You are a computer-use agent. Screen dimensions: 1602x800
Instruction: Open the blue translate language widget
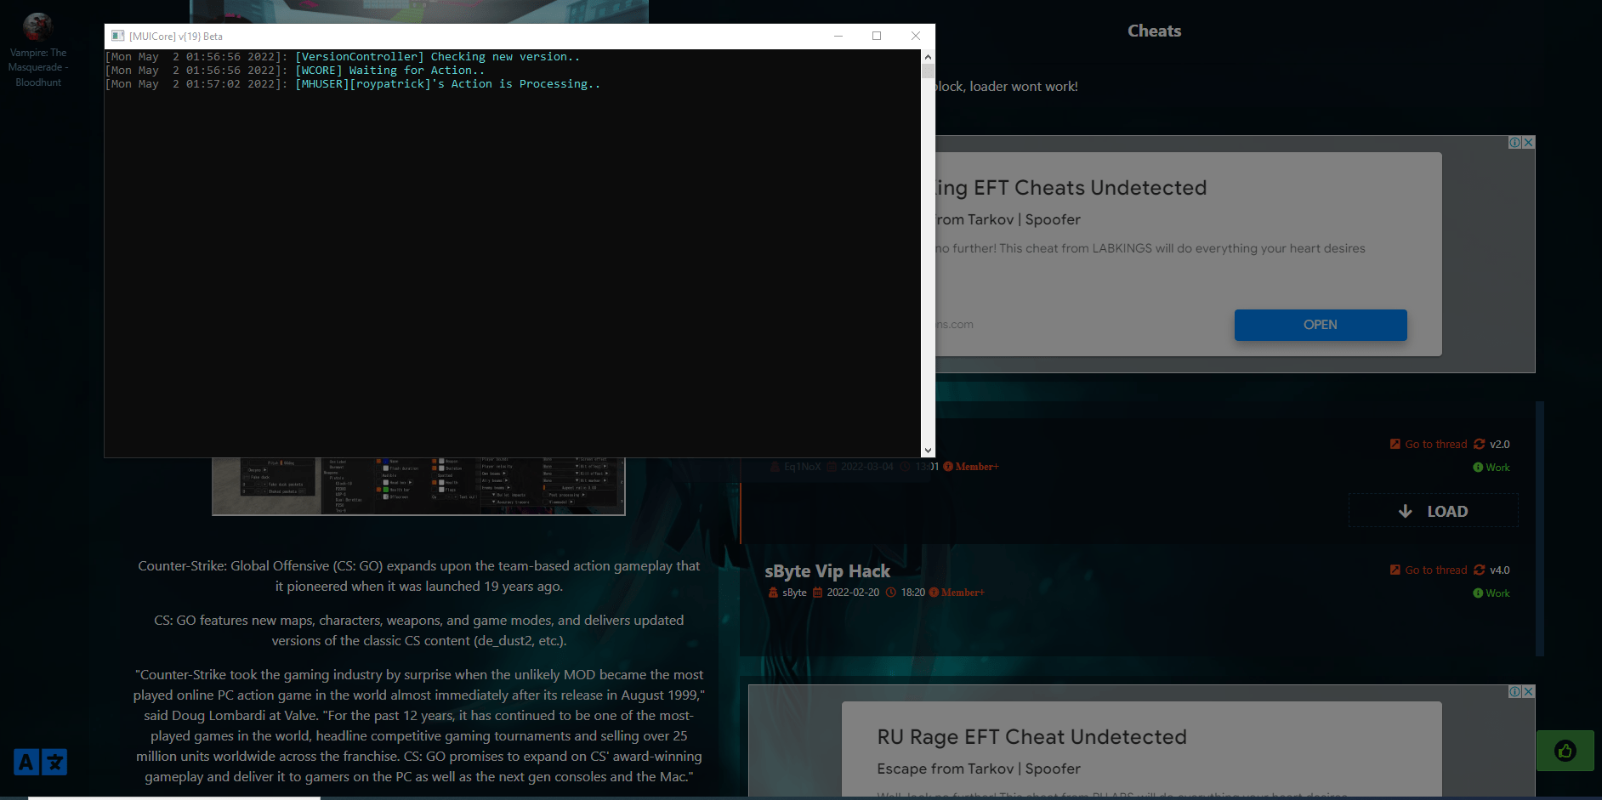[40, 762]
